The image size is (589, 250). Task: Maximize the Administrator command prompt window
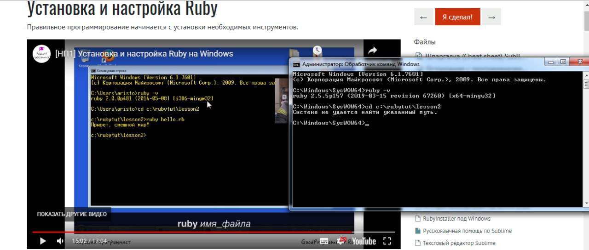coord(563,62)
